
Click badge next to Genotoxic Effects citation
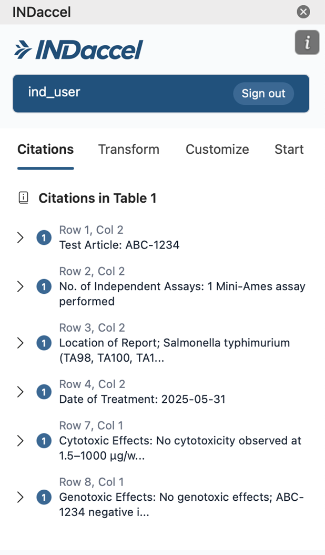pyautogui.click(x=44, y=497)
